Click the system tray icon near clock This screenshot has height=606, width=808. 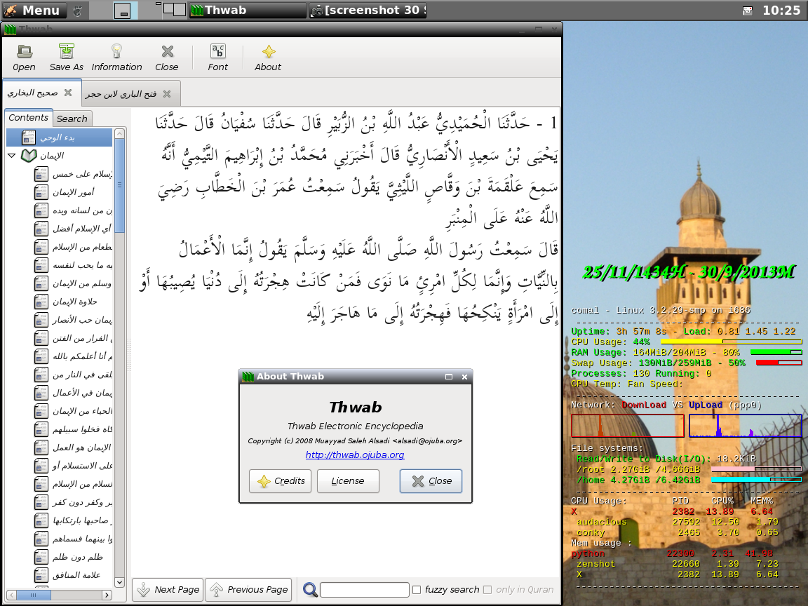747,11
